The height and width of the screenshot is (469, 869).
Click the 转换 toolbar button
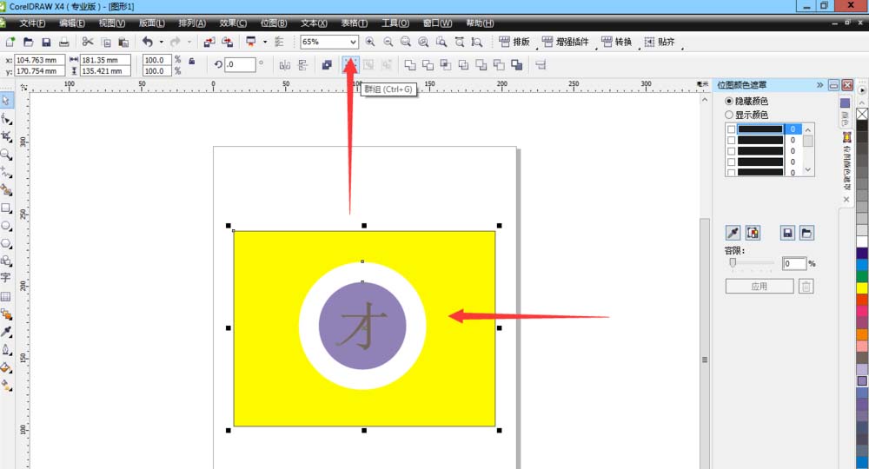point(616,42)
